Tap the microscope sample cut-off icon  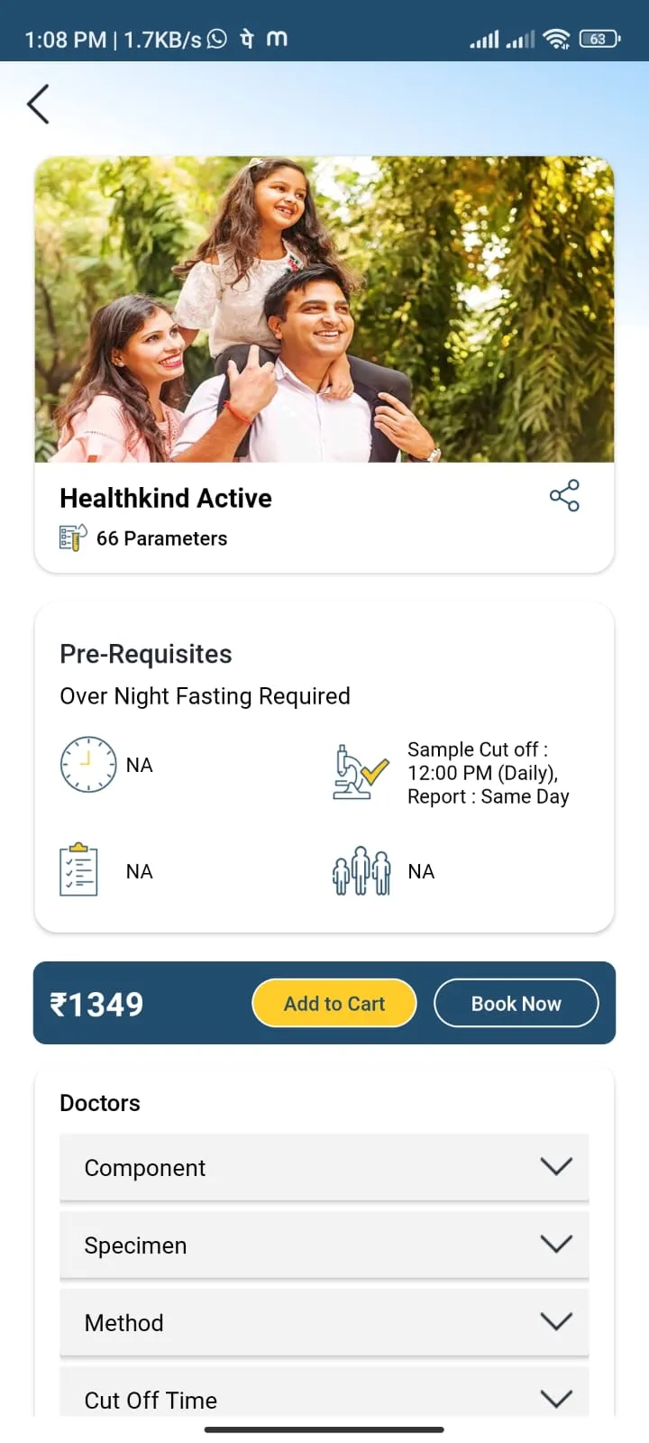coord(361,773)
